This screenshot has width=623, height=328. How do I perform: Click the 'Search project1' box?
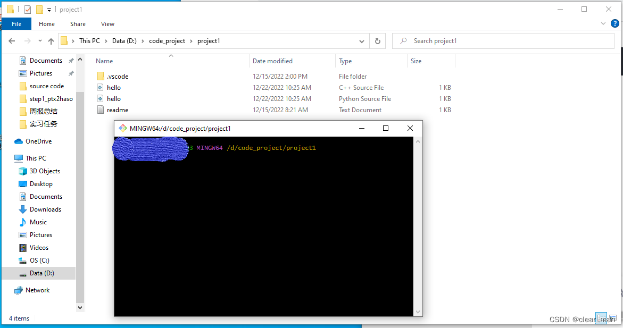(503, 41)
